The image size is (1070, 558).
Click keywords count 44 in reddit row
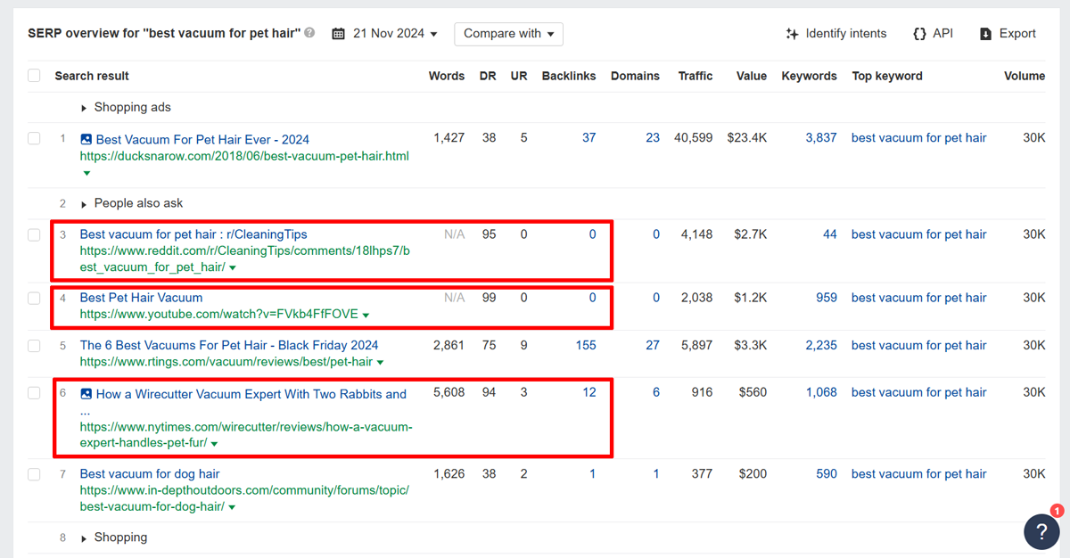point(830,234)
